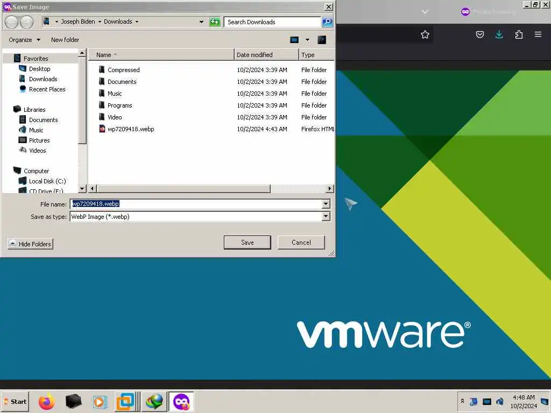Select the Compressed folder
551x413 pixels.
pos(123,70)
